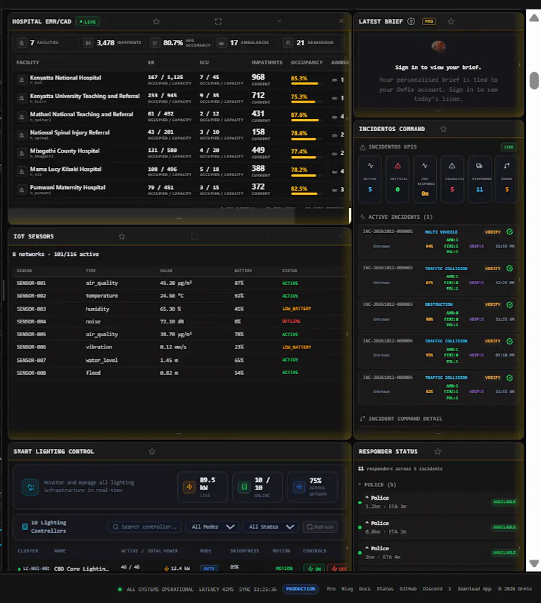
Task: Turn OFF CBD Core Lighting controller
Action: (x=338, y=569)
